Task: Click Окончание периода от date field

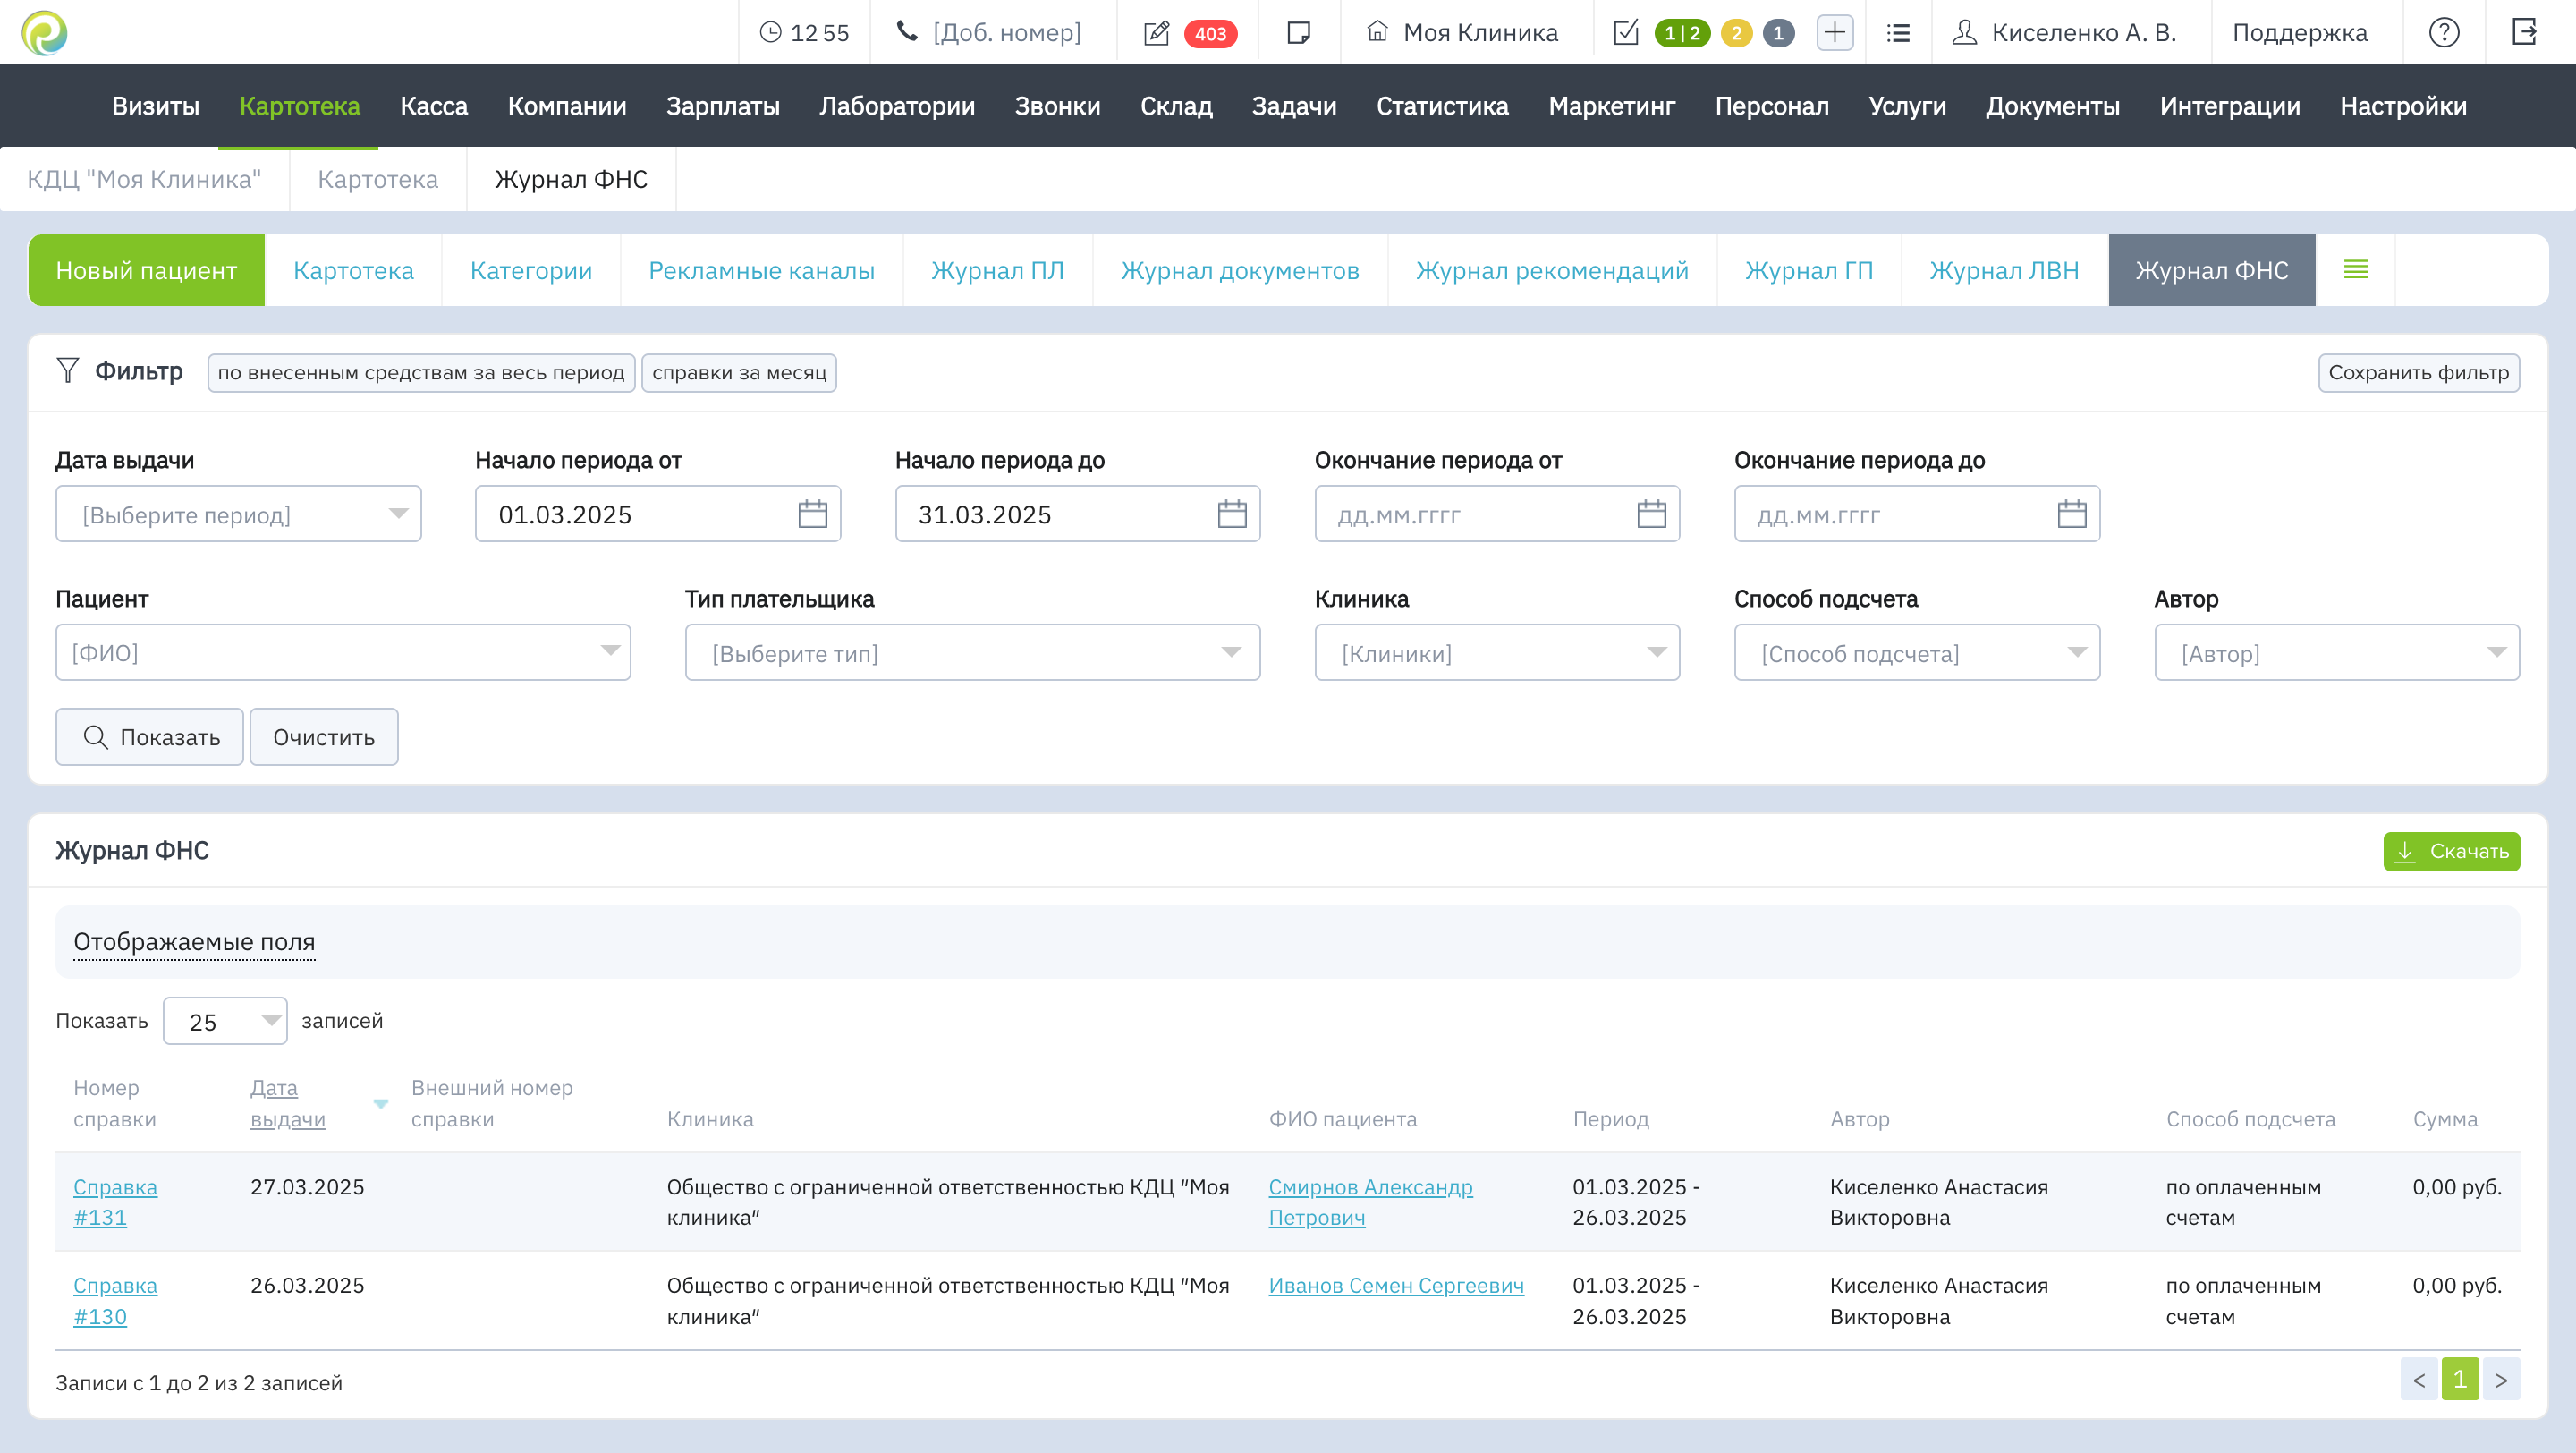Action: [1497, 514]
